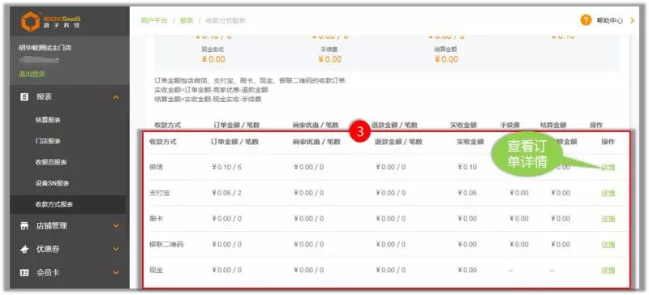
Task: Open 详情 for the 现金 row
Action: click(x=608, y=270)
